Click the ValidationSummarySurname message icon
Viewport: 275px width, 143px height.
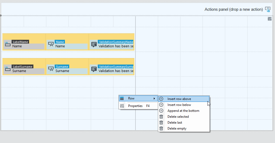pos(94,69)
